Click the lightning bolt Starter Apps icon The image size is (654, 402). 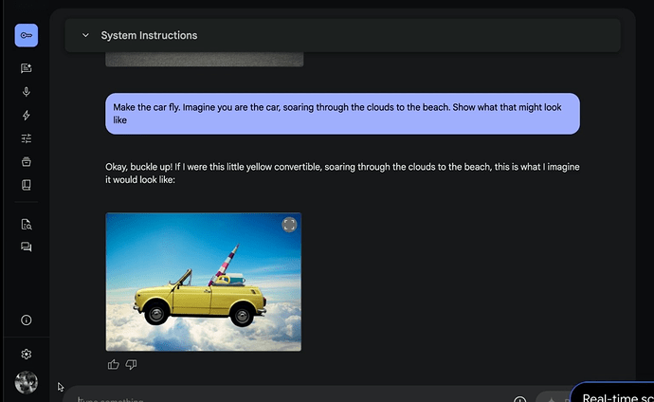pos(27,115)
